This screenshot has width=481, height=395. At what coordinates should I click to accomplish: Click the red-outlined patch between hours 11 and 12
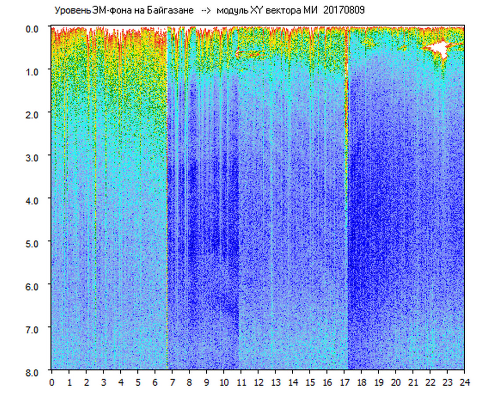click(x=248, y=54)
